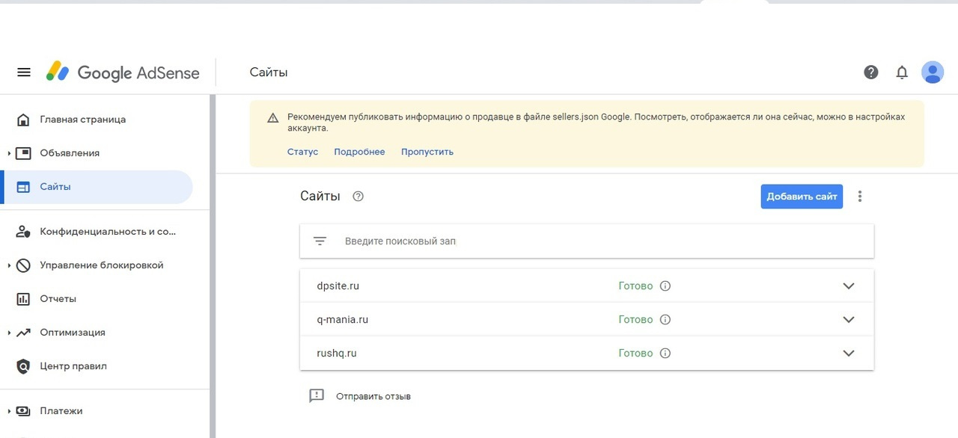
Task: Open Центр правил in sidebar
Action: click(73, 366)
